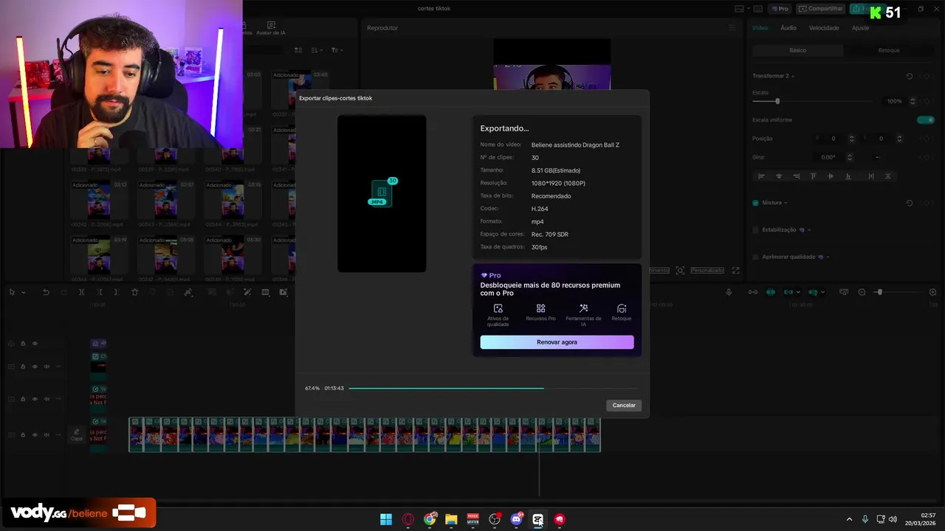Click the align bottom icon

click(848, 176)
